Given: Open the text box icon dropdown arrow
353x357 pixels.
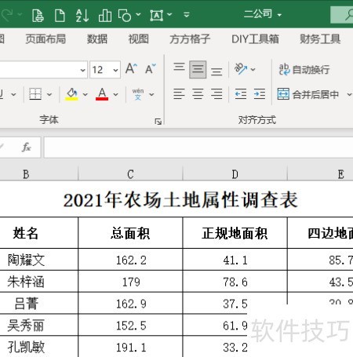Looking at the screenshot, I should click(169, 14).
